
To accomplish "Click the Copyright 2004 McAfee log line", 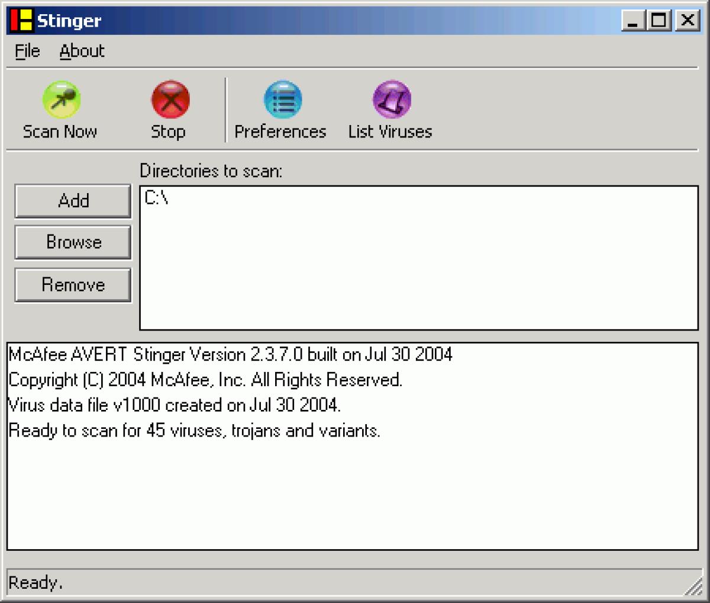I will point(205,380).
